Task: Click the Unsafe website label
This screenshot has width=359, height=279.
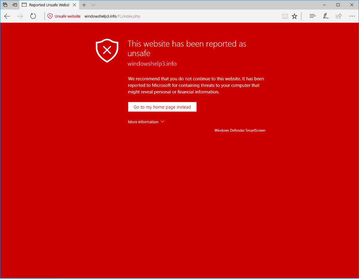Action: click(x=67, y=16)
